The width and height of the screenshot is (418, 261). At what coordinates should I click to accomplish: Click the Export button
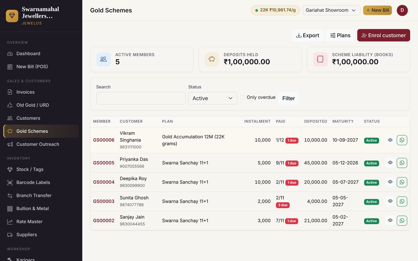pyautogui.click(x=307, y=35)
